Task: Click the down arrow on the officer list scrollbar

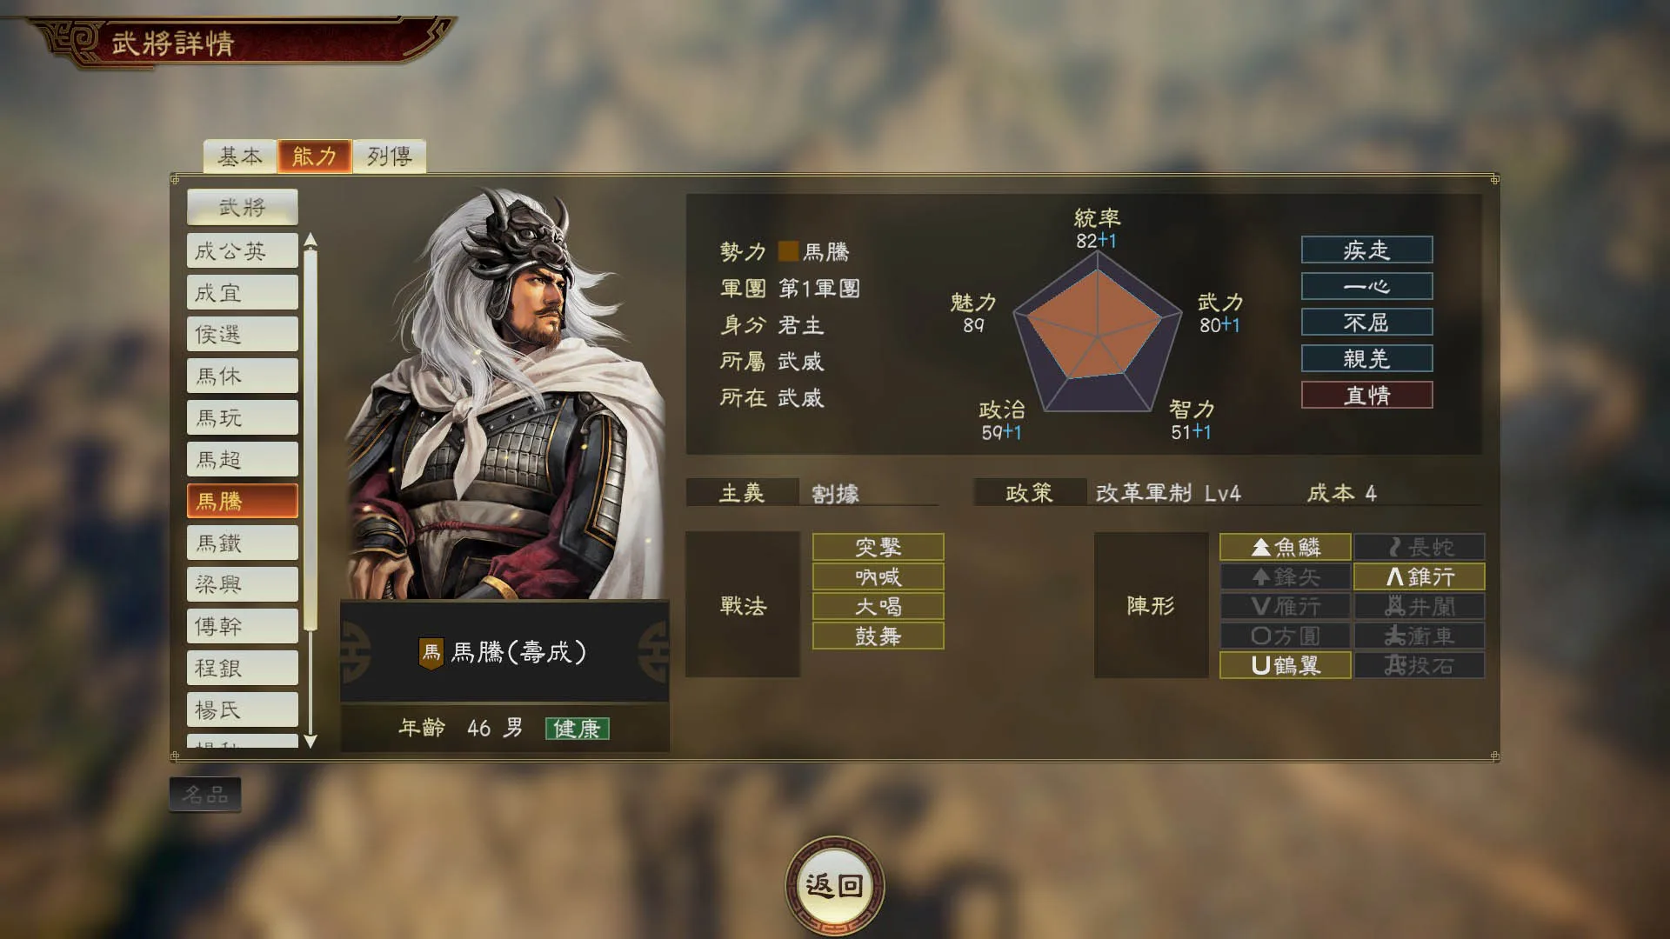Action: 310,741
